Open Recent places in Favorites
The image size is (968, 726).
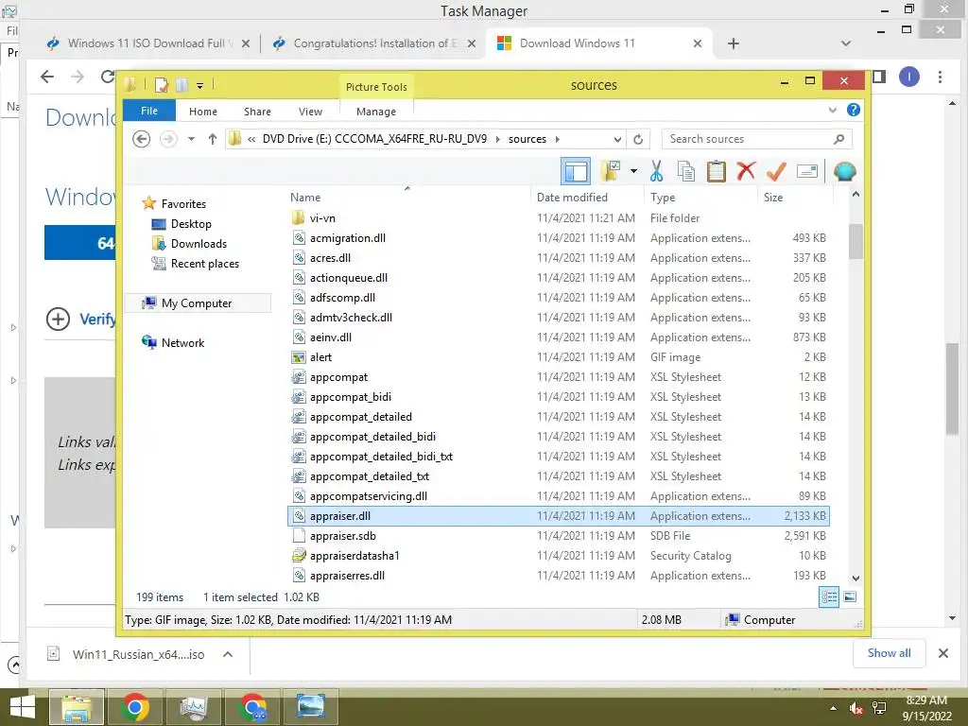204,264
